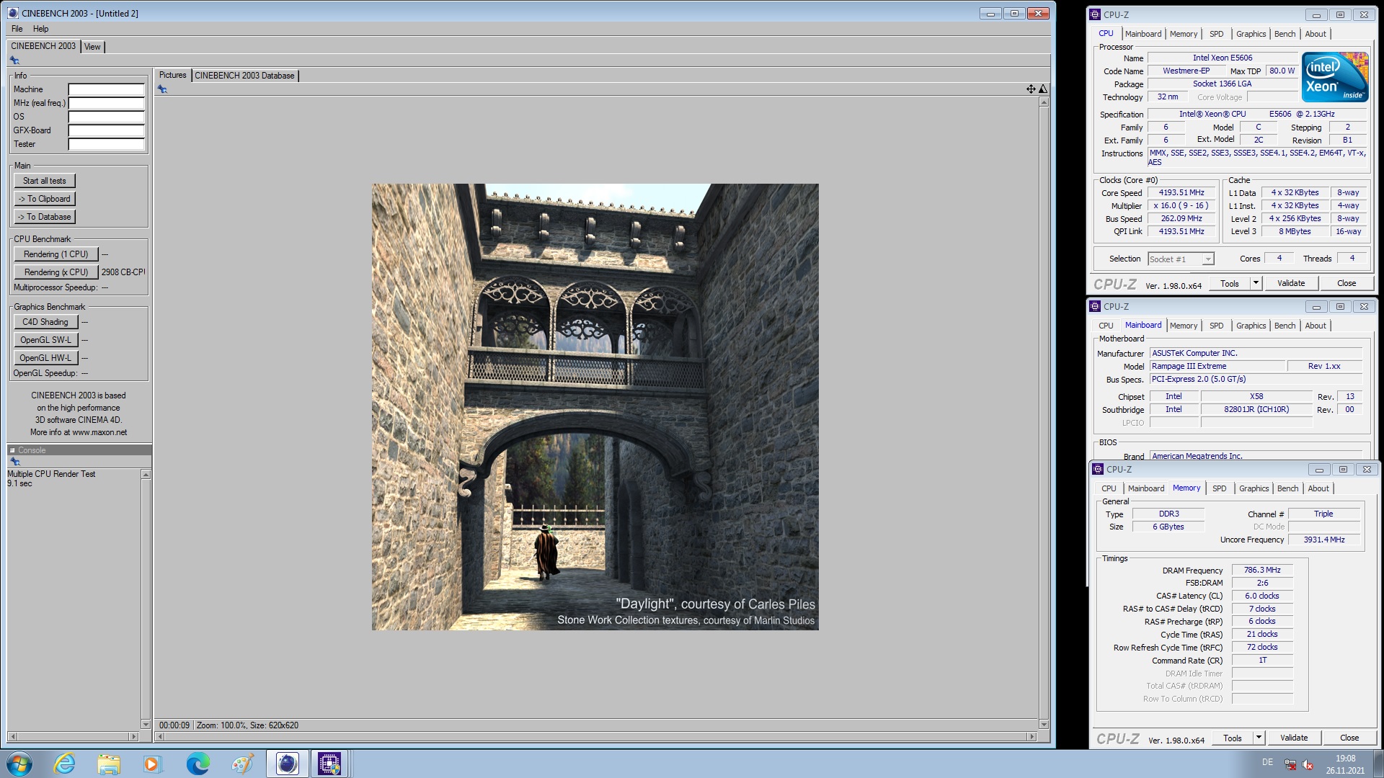Screen dimensions: 1384x778
Task: Click Tools button in Memory CPU-Z window
Action: pos(1233,738)
